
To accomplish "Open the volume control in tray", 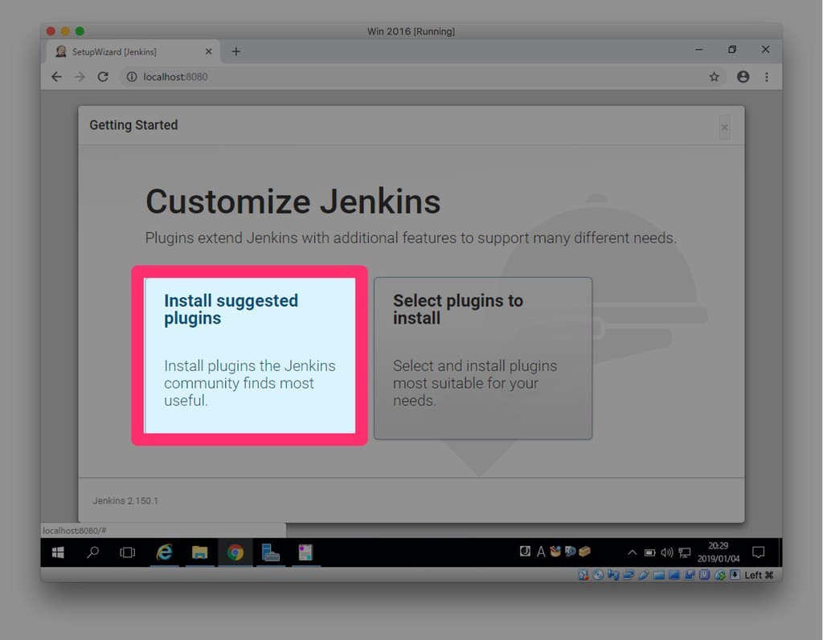I will [667, 552].
